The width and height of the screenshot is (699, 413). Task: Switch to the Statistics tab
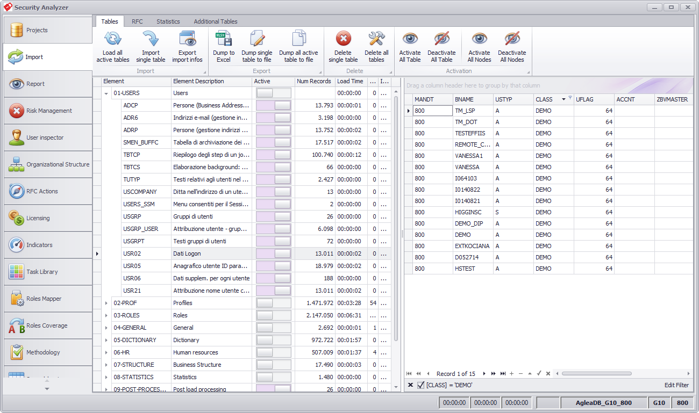pyautogui.click(x=168, y=21)
